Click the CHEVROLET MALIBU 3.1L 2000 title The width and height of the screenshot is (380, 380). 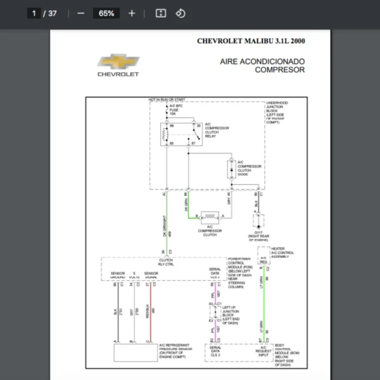(251, 41)
